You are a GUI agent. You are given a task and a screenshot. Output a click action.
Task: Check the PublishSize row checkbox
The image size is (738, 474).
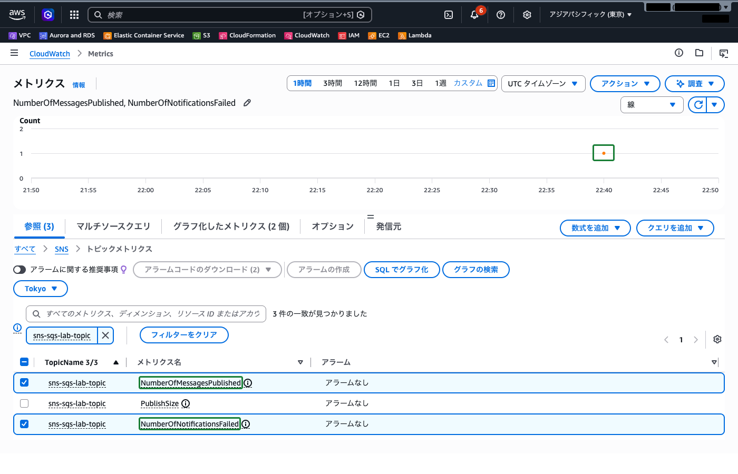pyautogui.click(x=24, y=403)
